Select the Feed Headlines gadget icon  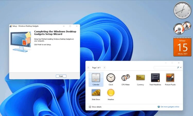155,78
